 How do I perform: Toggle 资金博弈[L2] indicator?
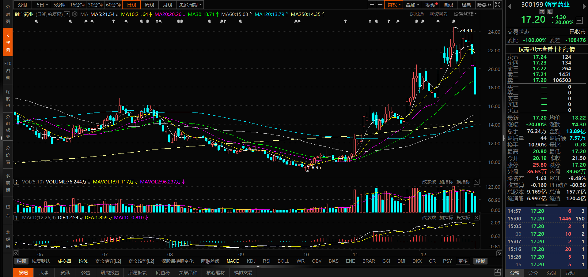108,261
